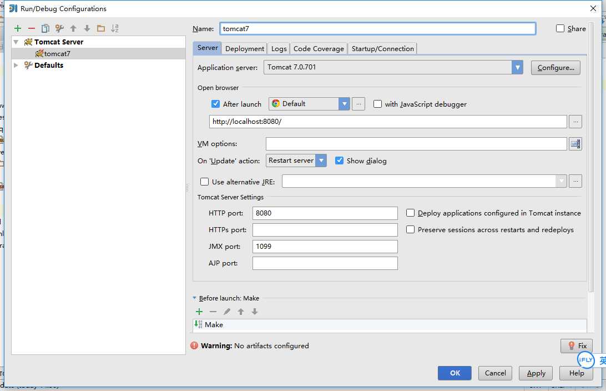Image resolution: width=606 pixels, height=391 pixels.
Task: Open Help button
Action: tap(576, 373)
